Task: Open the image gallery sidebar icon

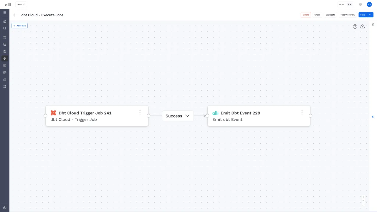Action: coord(5,65)
